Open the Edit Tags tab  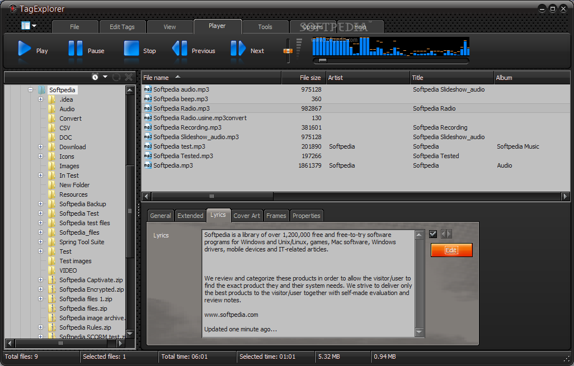pos(122,27)
